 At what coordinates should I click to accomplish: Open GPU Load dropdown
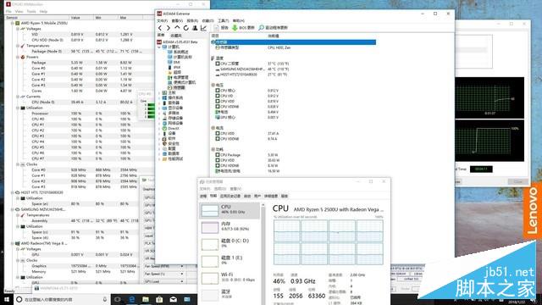(182, 281)
